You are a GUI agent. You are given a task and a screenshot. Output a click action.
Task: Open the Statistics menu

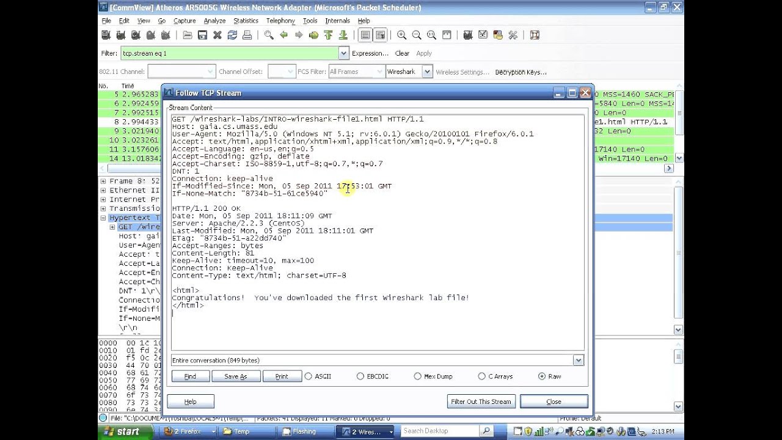click(246, 21)
